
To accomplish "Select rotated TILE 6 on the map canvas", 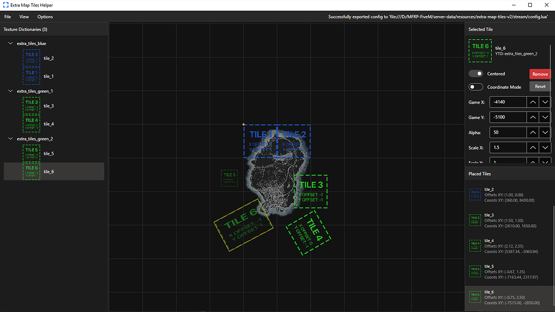I will point(244,225).
